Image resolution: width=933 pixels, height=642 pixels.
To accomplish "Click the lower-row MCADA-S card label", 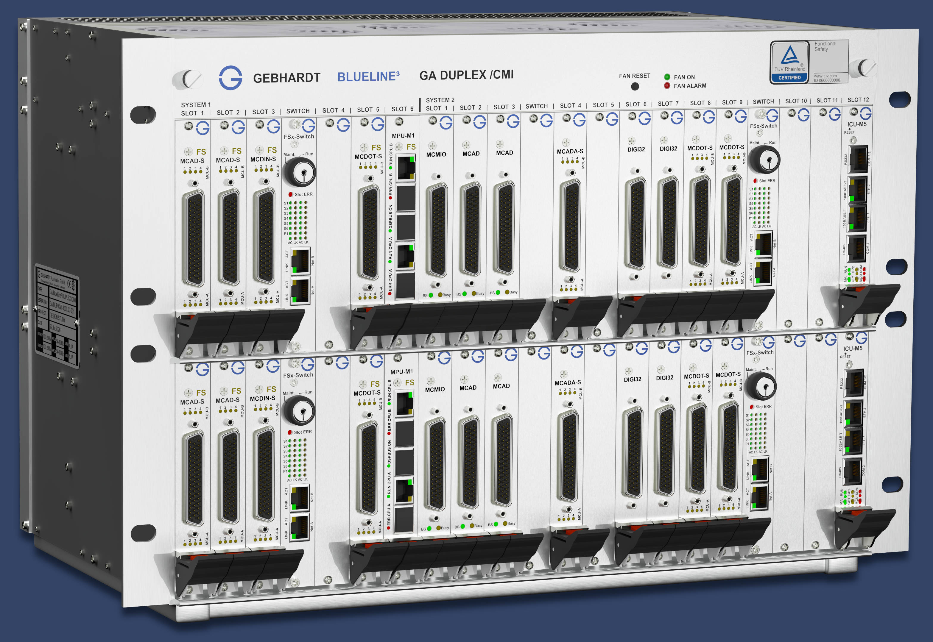I will pos(568,383).
